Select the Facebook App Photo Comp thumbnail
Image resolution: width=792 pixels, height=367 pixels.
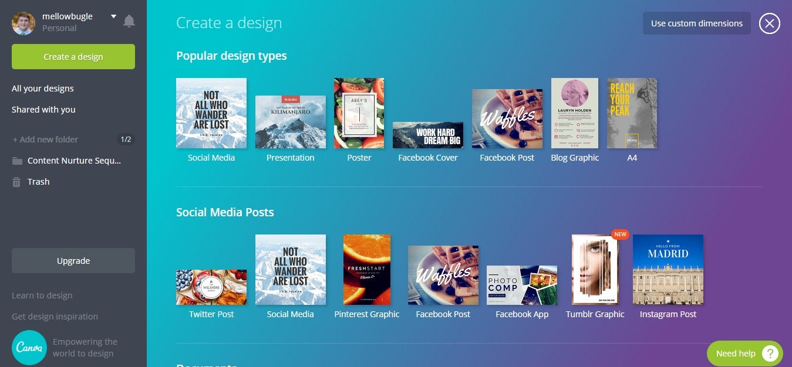tap(522, 285)
